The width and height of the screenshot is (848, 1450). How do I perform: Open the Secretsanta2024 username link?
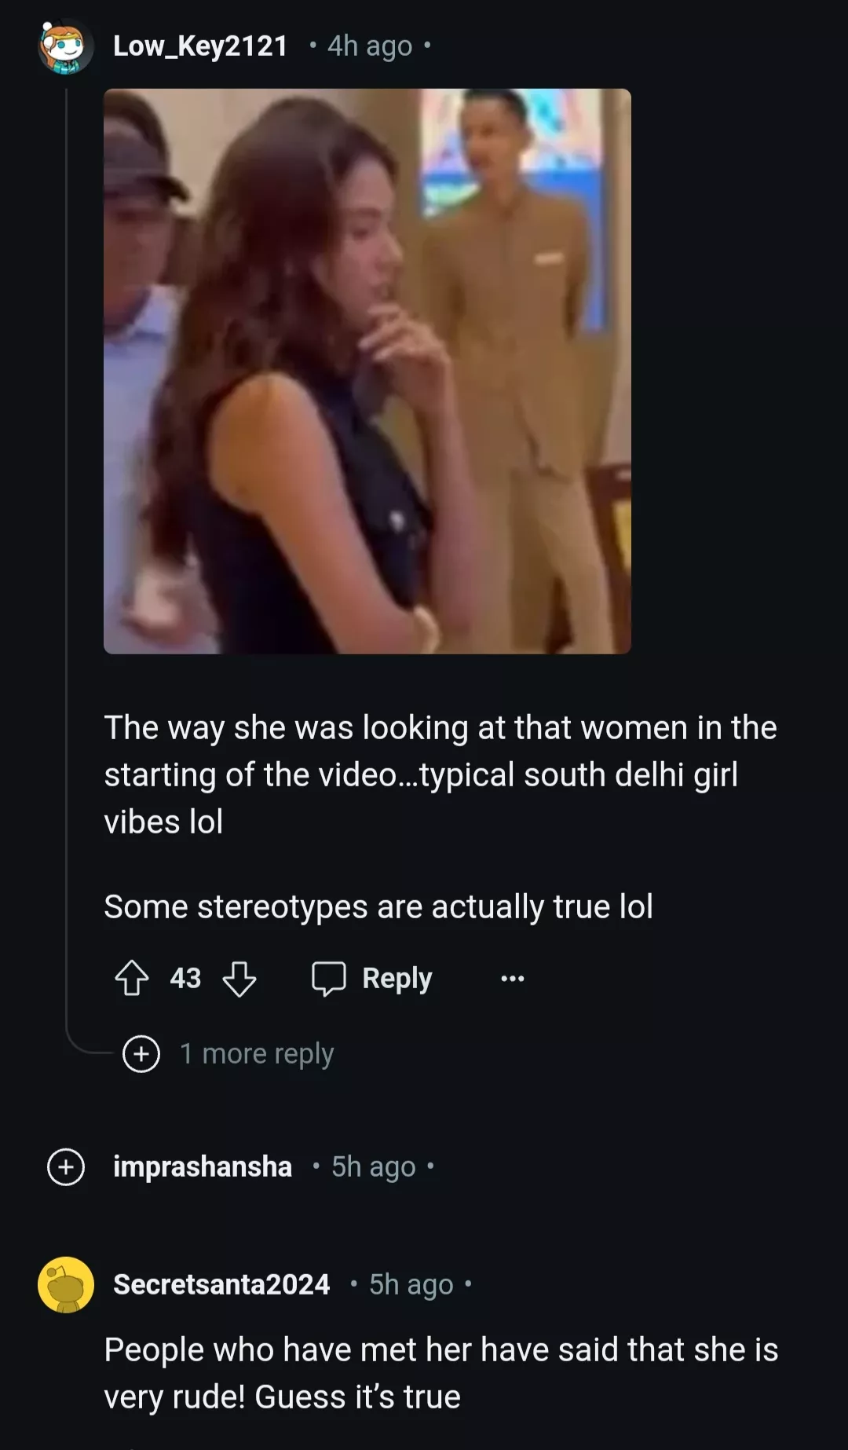click(x=221, y=1285)
